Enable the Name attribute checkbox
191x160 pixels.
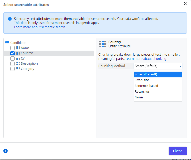click(13, 48)
